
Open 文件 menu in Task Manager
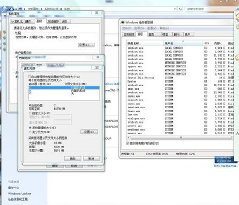pos(127,28)
